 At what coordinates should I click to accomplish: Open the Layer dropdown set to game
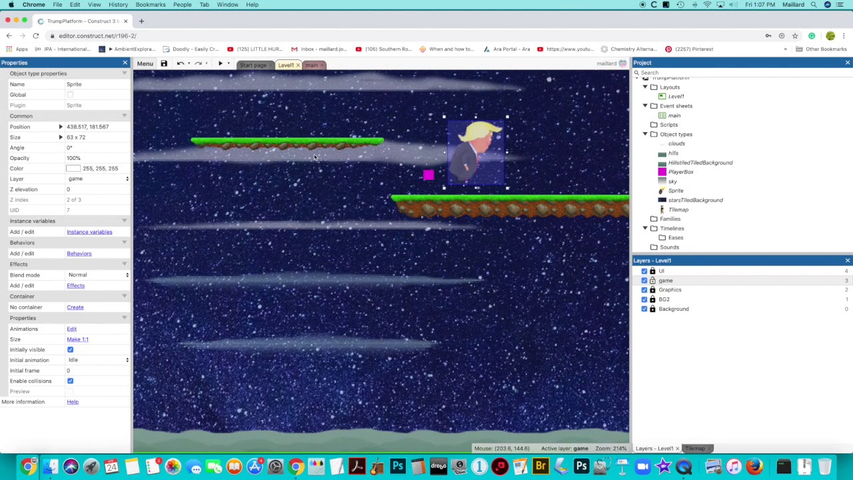97,179
